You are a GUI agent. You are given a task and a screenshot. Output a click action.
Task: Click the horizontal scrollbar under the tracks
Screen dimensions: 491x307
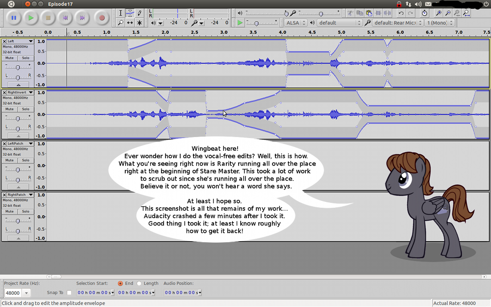[x=266, y=277]
